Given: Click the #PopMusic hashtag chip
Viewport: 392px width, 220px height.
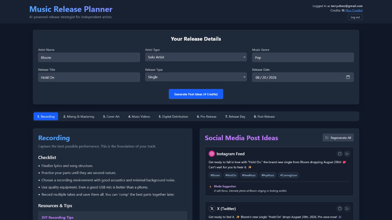Looking at the screenshot, I should (268, 175).
